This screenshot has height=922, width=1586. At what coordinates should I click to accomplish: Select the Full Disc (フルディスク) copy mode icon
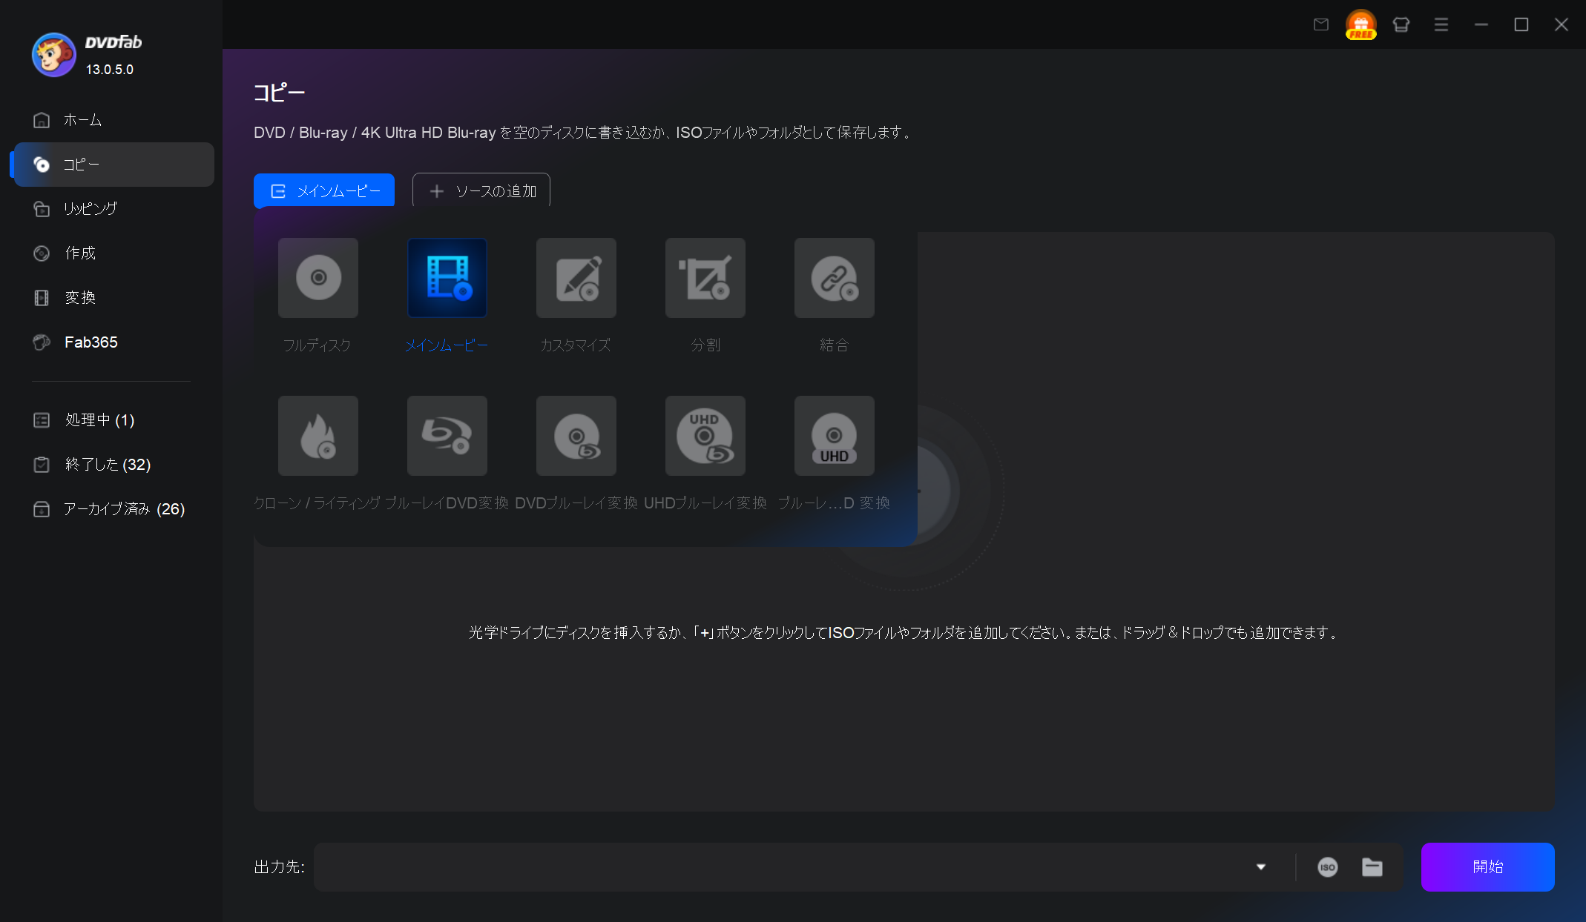[318, 278]
